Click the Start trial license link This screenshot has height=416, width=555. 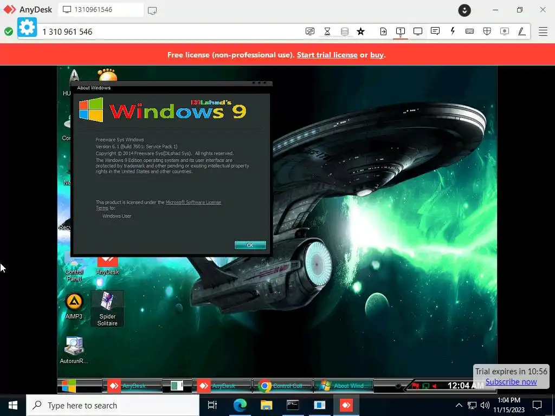(327, 55)
